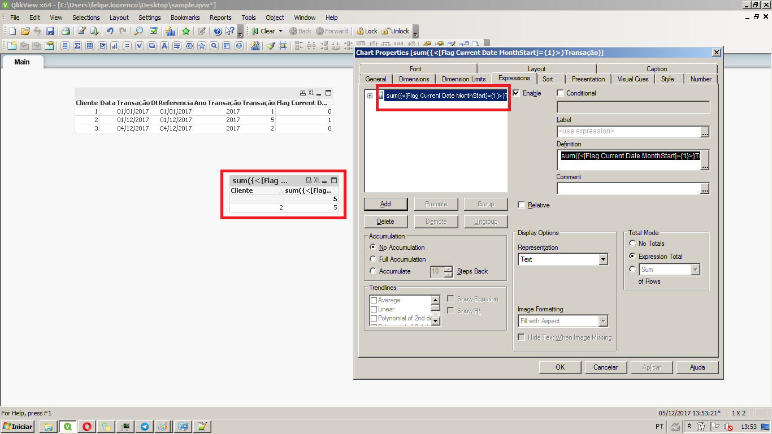The height and width of the screenshot is (434, 772).
Task: Open the Comment editor ellipsis button
Action: (705, 189)
